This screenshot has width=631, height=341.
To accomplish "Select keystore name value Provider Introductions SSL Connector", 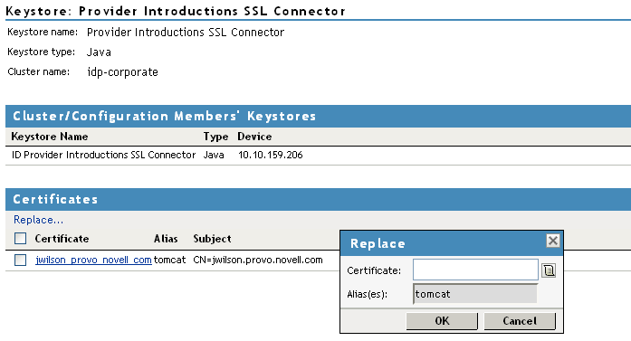I will 186,33.
